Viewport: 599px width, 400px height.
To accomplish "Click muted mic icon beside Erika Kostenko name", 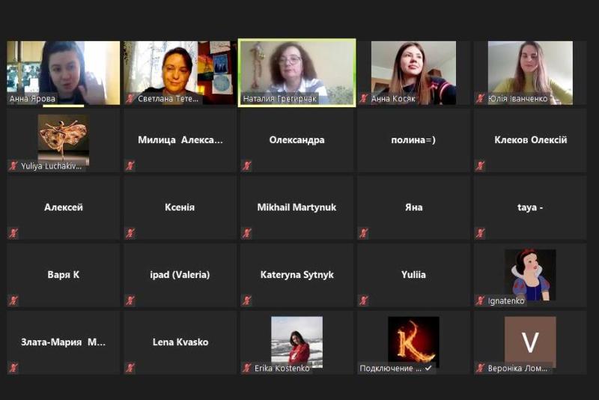I will point(246,368).
